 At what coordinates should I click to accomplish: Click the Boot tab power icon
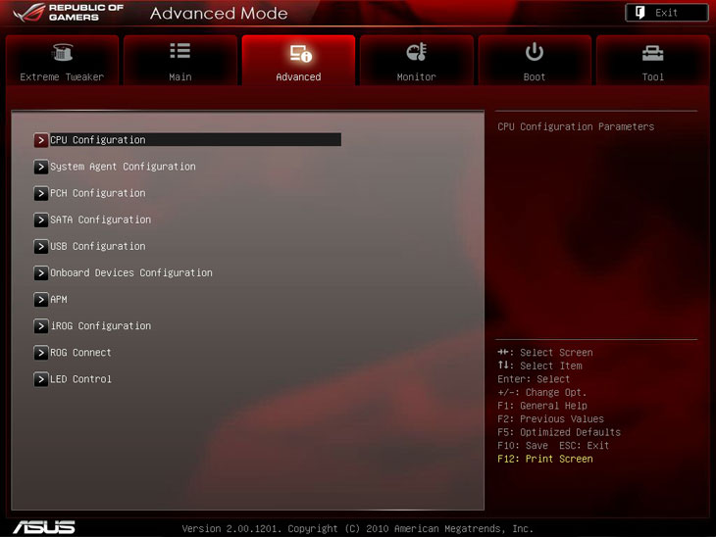(535, 52)
